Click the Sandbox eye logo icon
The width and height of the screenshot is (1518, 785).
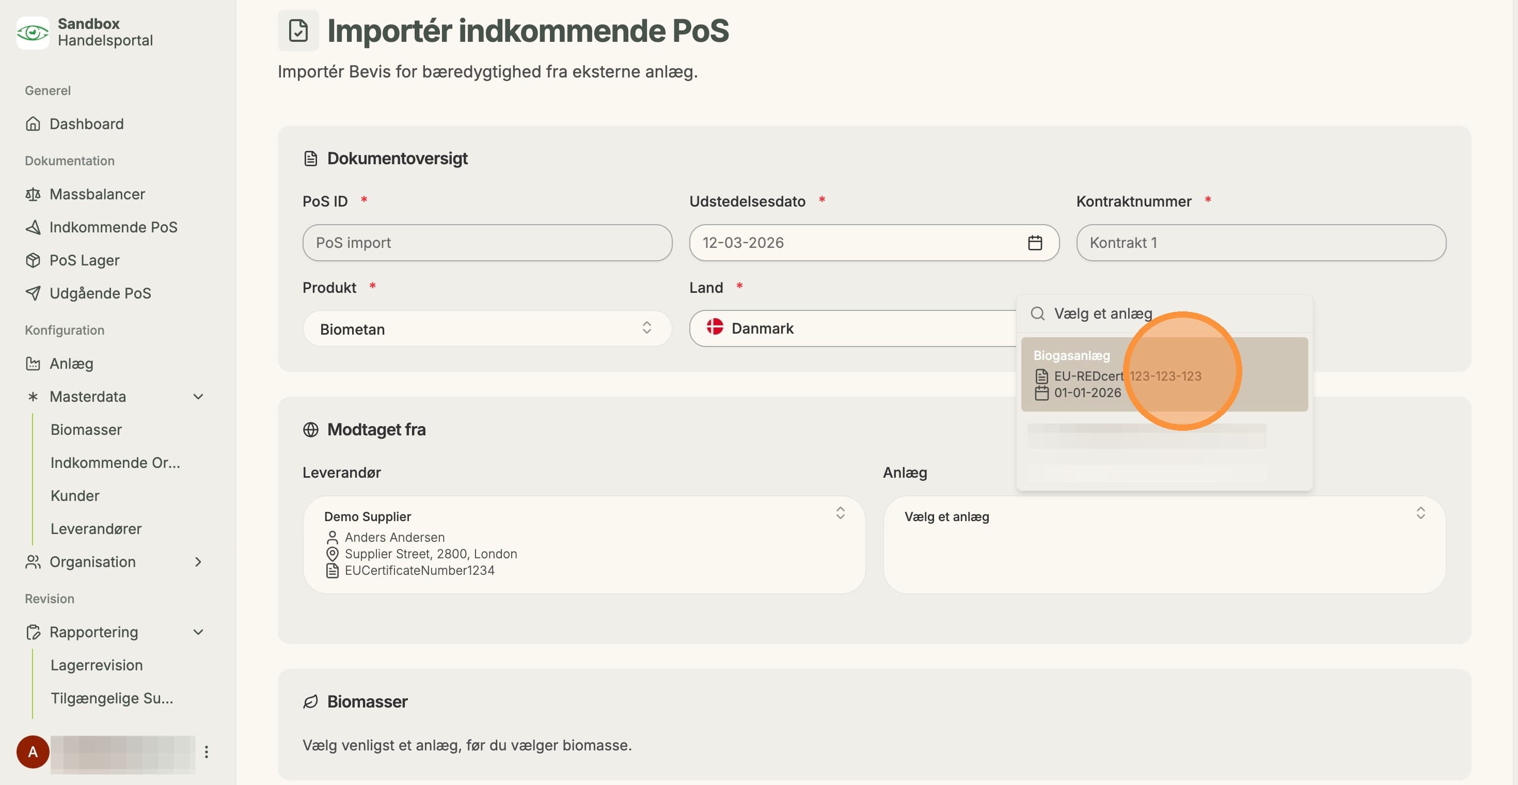click(33, 33)
